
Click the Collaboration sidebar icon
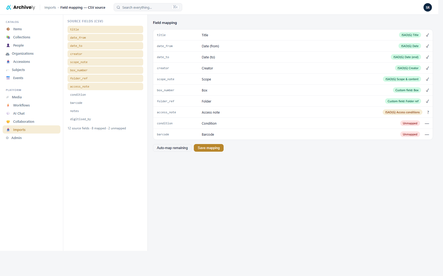[x=8, y=122]
